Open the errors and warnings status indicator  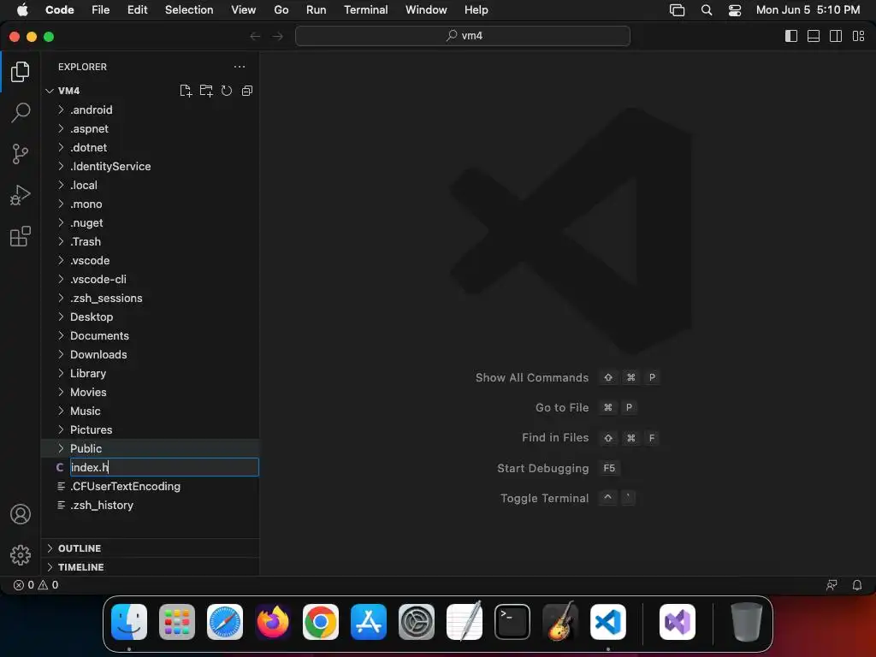tap(36, 585)
